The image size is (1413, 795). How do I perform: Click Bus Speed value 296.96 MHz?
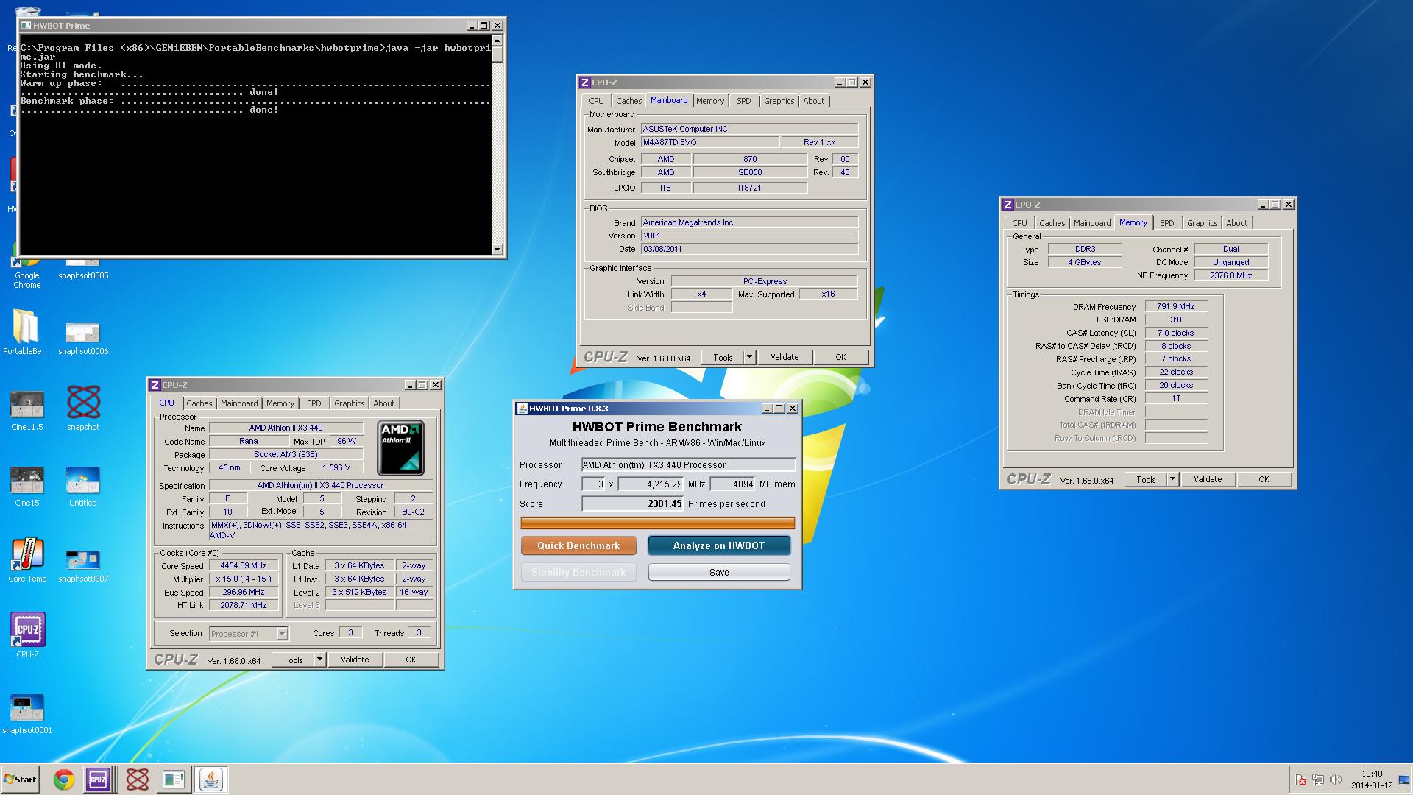(x=244, y=592)
